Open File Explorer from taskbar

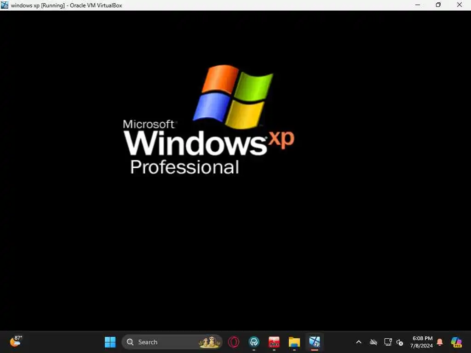coord(294,342)
